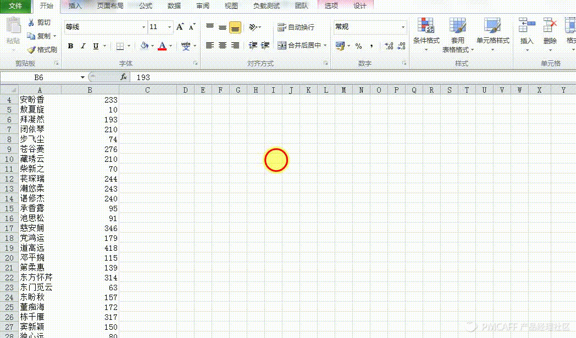Switch to the Insert (插入) ribbon tab
This screenshot has width=576, height=338.
tap(75, 6)
